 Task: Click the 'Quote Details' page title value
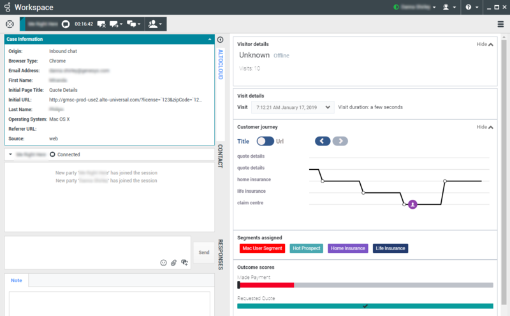[x=63, y=90]
